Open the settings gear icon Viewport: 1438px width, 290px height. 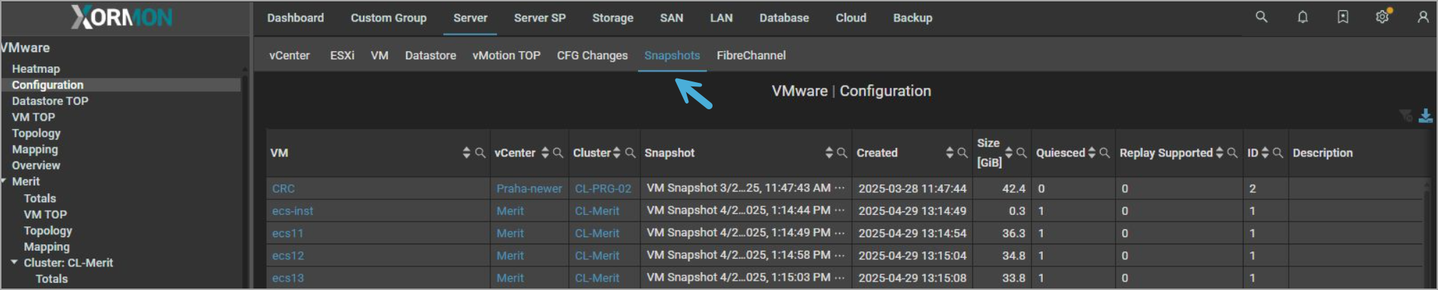(x=1382, y=17)
